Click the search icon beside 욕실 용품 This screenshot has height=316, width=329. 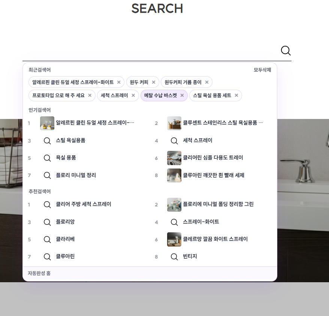(47, 158)
